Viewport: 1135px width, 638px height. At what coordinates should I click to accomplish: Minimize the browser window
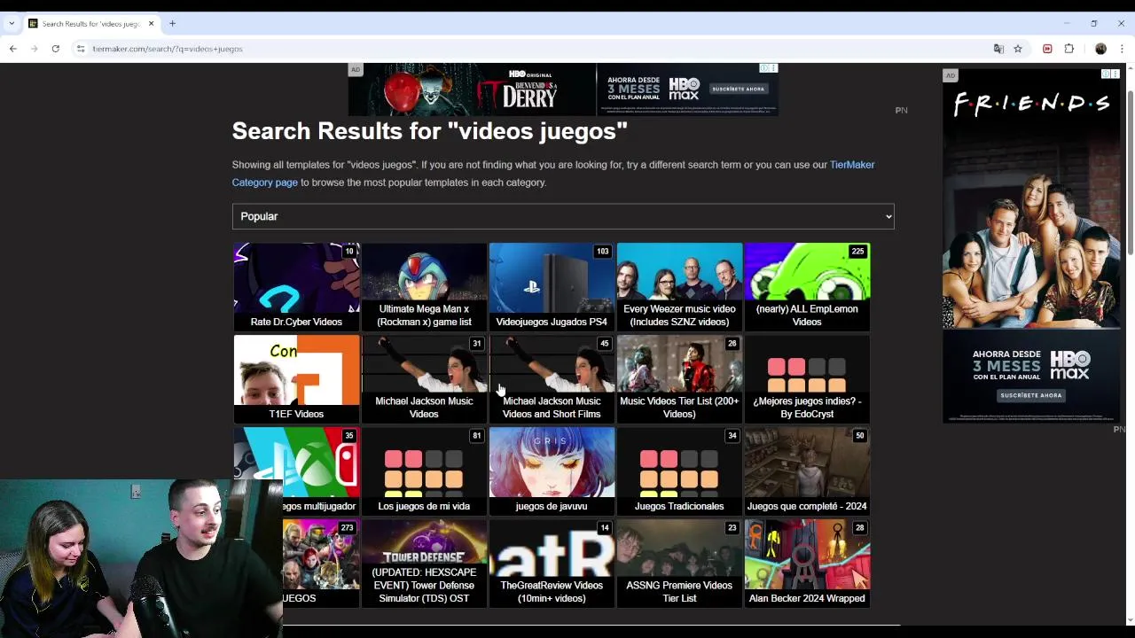click(x=1067, y=24)
